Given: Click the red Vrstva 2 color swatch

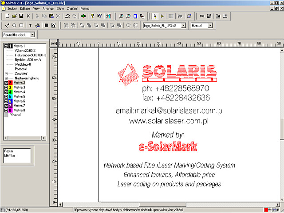Looking at the screenshot, I should pyautogui.click(x=10, y=83).
